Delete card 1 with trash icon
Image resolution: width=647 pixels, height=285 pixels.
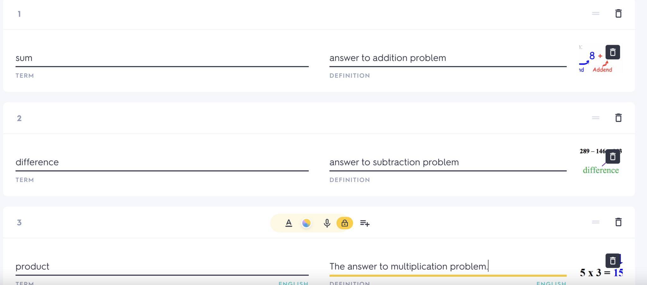[x=618, y=14]
